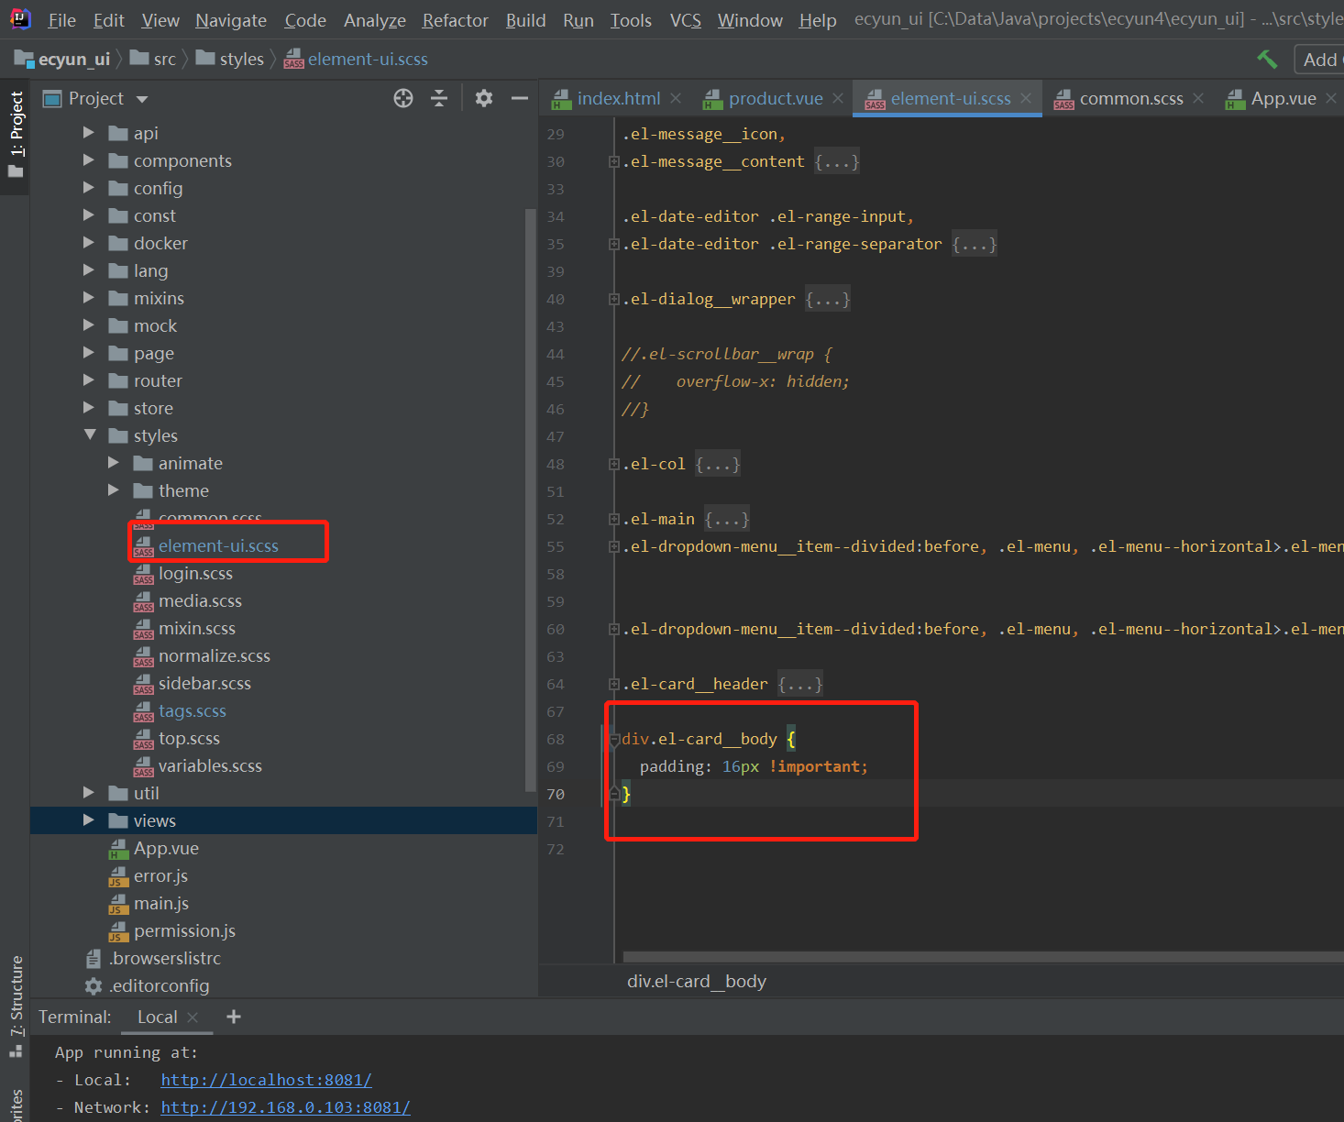The height and width of the screenshot is (1122, 1344).
Task: Select App.vue in the project tree
Action: [x=166, y=848]
